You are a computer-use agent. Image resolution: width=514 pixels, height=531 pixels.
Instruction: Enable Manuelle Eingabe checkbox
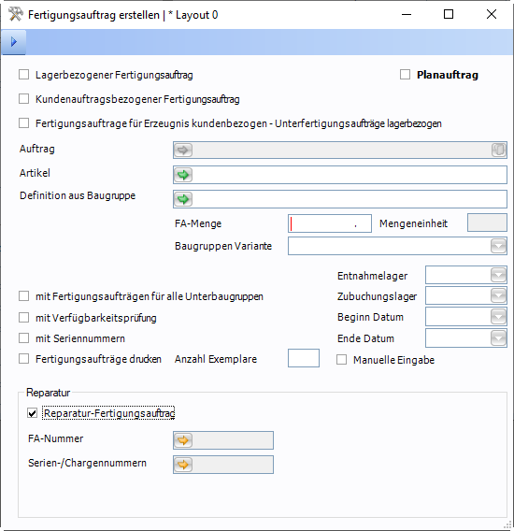click(342, 360)
